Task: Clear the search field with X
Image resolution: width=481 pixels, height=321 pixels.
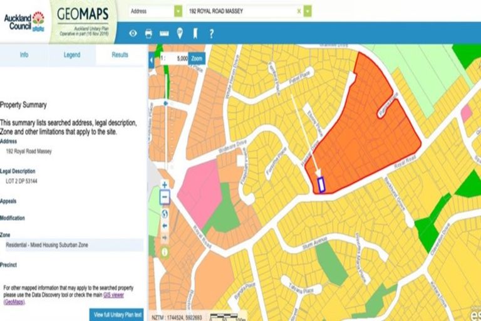Action: coord(298,11)
